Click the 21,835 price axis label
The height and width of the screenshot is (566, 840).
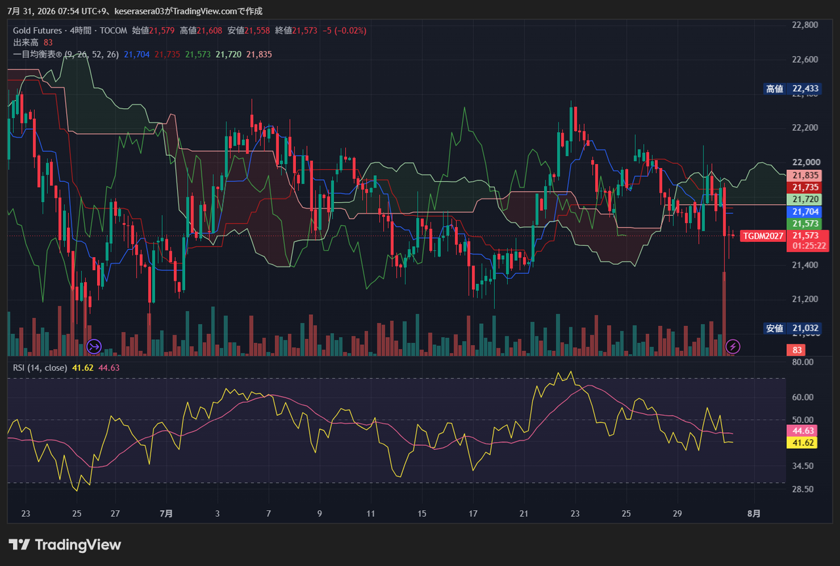tap(805, 176)
